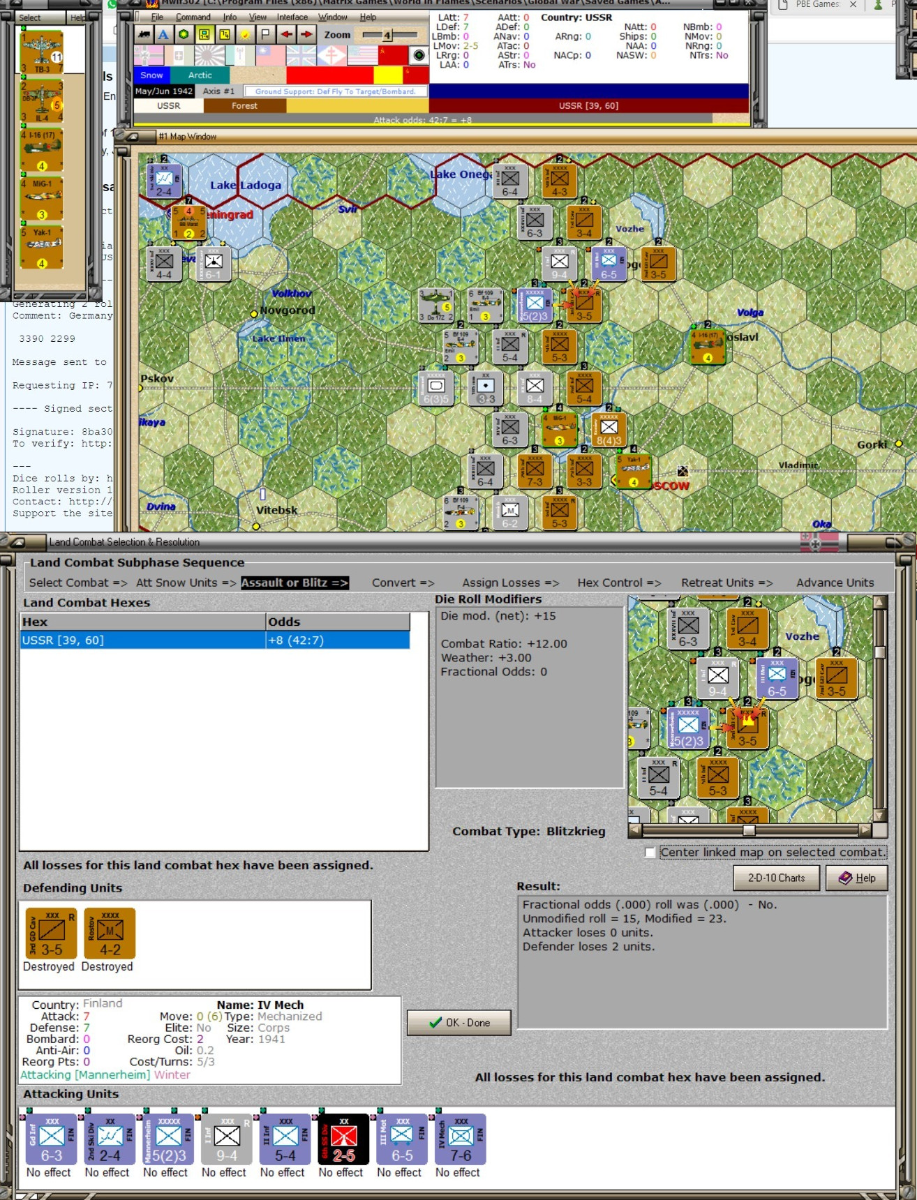Click the red right arrow toolbar icon

coord(306,34)
